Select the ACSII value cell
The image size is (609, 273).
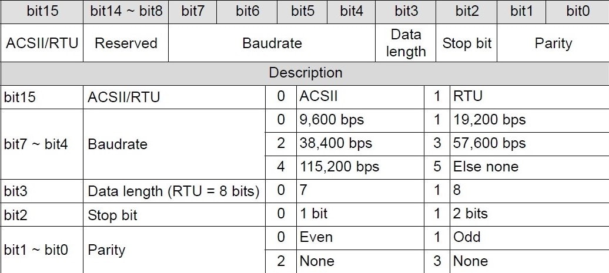point(360,96)
